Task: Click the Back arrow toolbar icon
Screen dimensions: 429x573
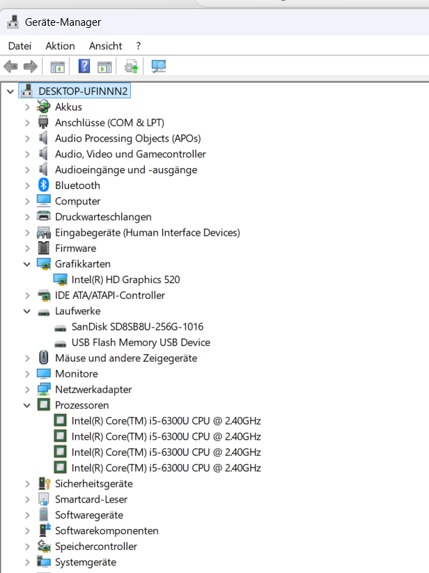Action: 10,66
